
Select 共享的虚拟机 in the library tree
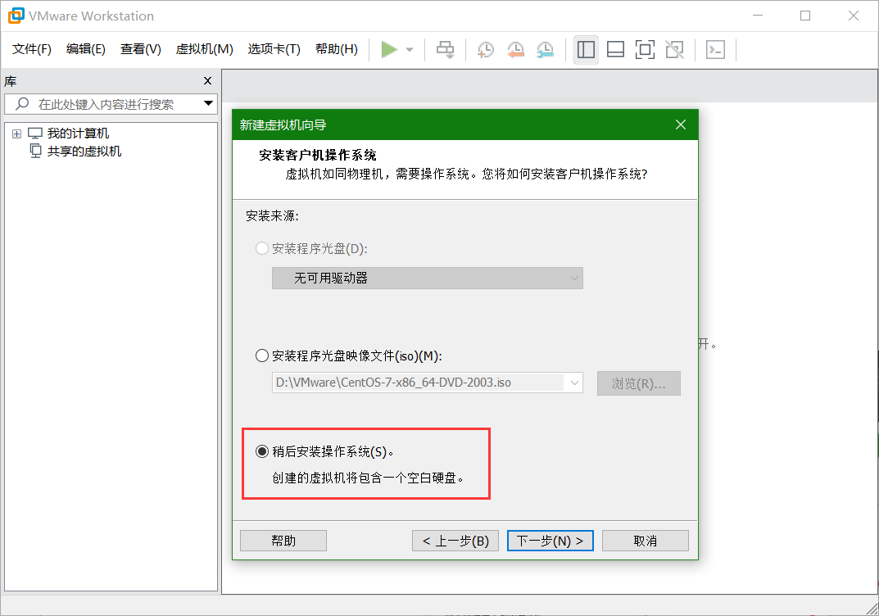tap(84, 152)
